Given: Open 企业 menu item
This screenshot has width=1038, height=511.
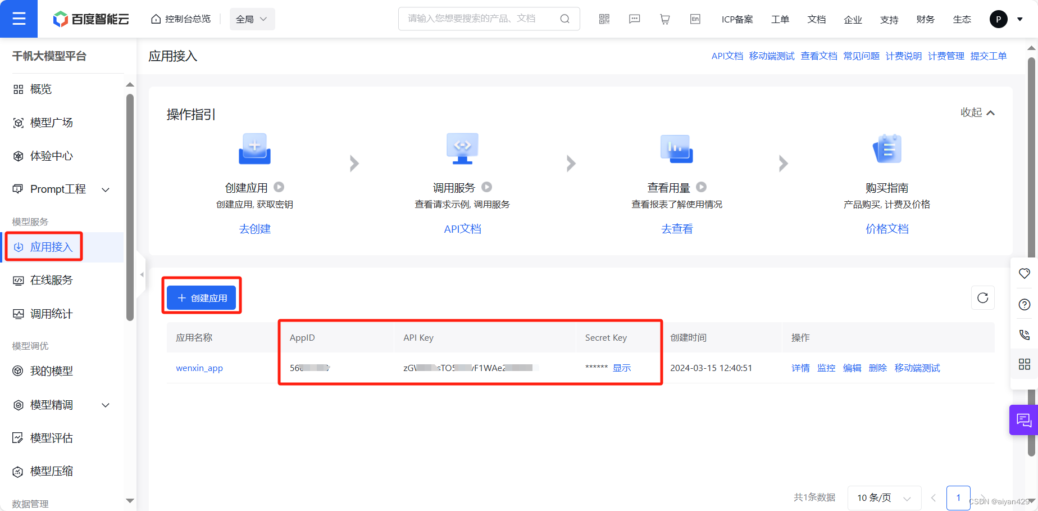Looking at the screenshot, I should pos(853,19).
